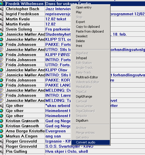Click the 'Dans for voksne Ferdig' title

[x=68, y=4]
